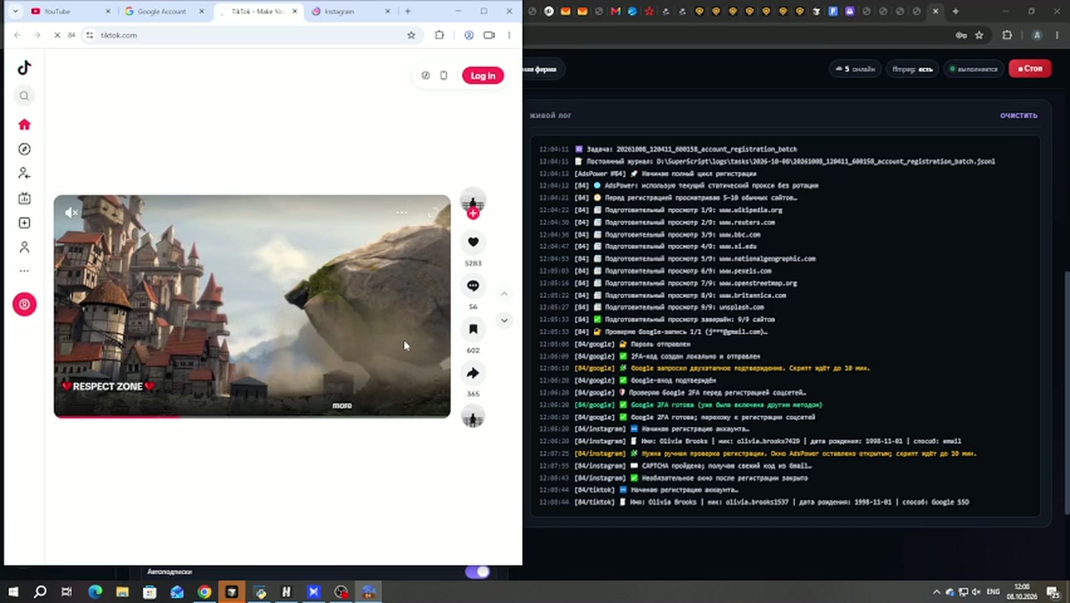This screenshot has height=603, width=1070.
Task: Share the video using arrow icon
Action: pyautogui.click(x=473, y=373)
